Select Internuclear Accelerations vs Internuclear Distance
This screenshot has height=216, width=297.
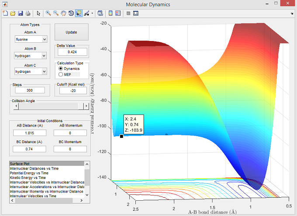(47, 187)
